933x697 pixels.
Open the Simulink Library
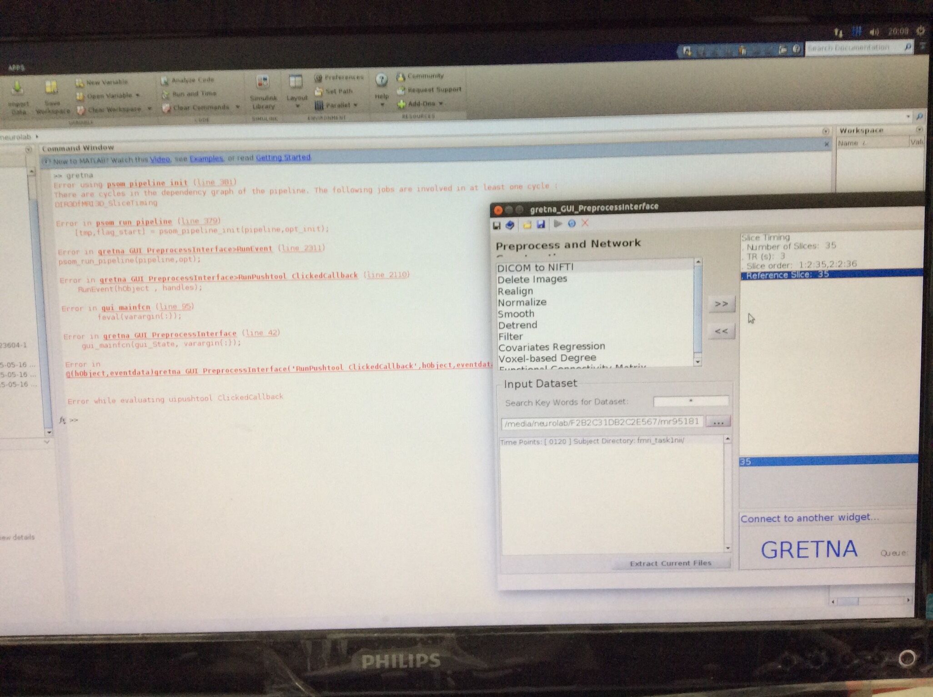[x=263, y=92]
